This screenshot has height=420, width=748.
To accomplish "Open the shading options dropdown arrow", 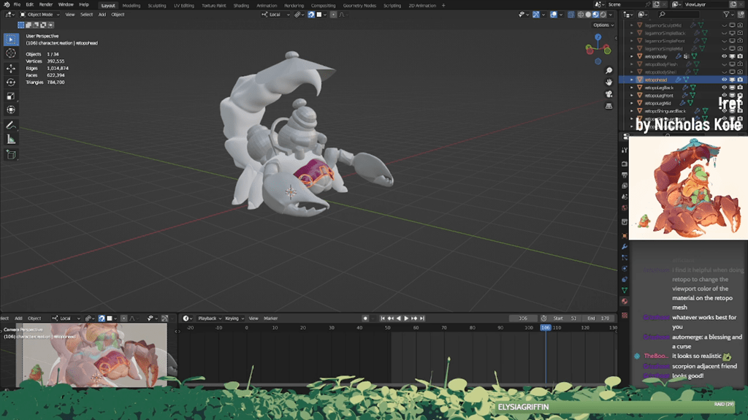I will [x=611, y=15].
